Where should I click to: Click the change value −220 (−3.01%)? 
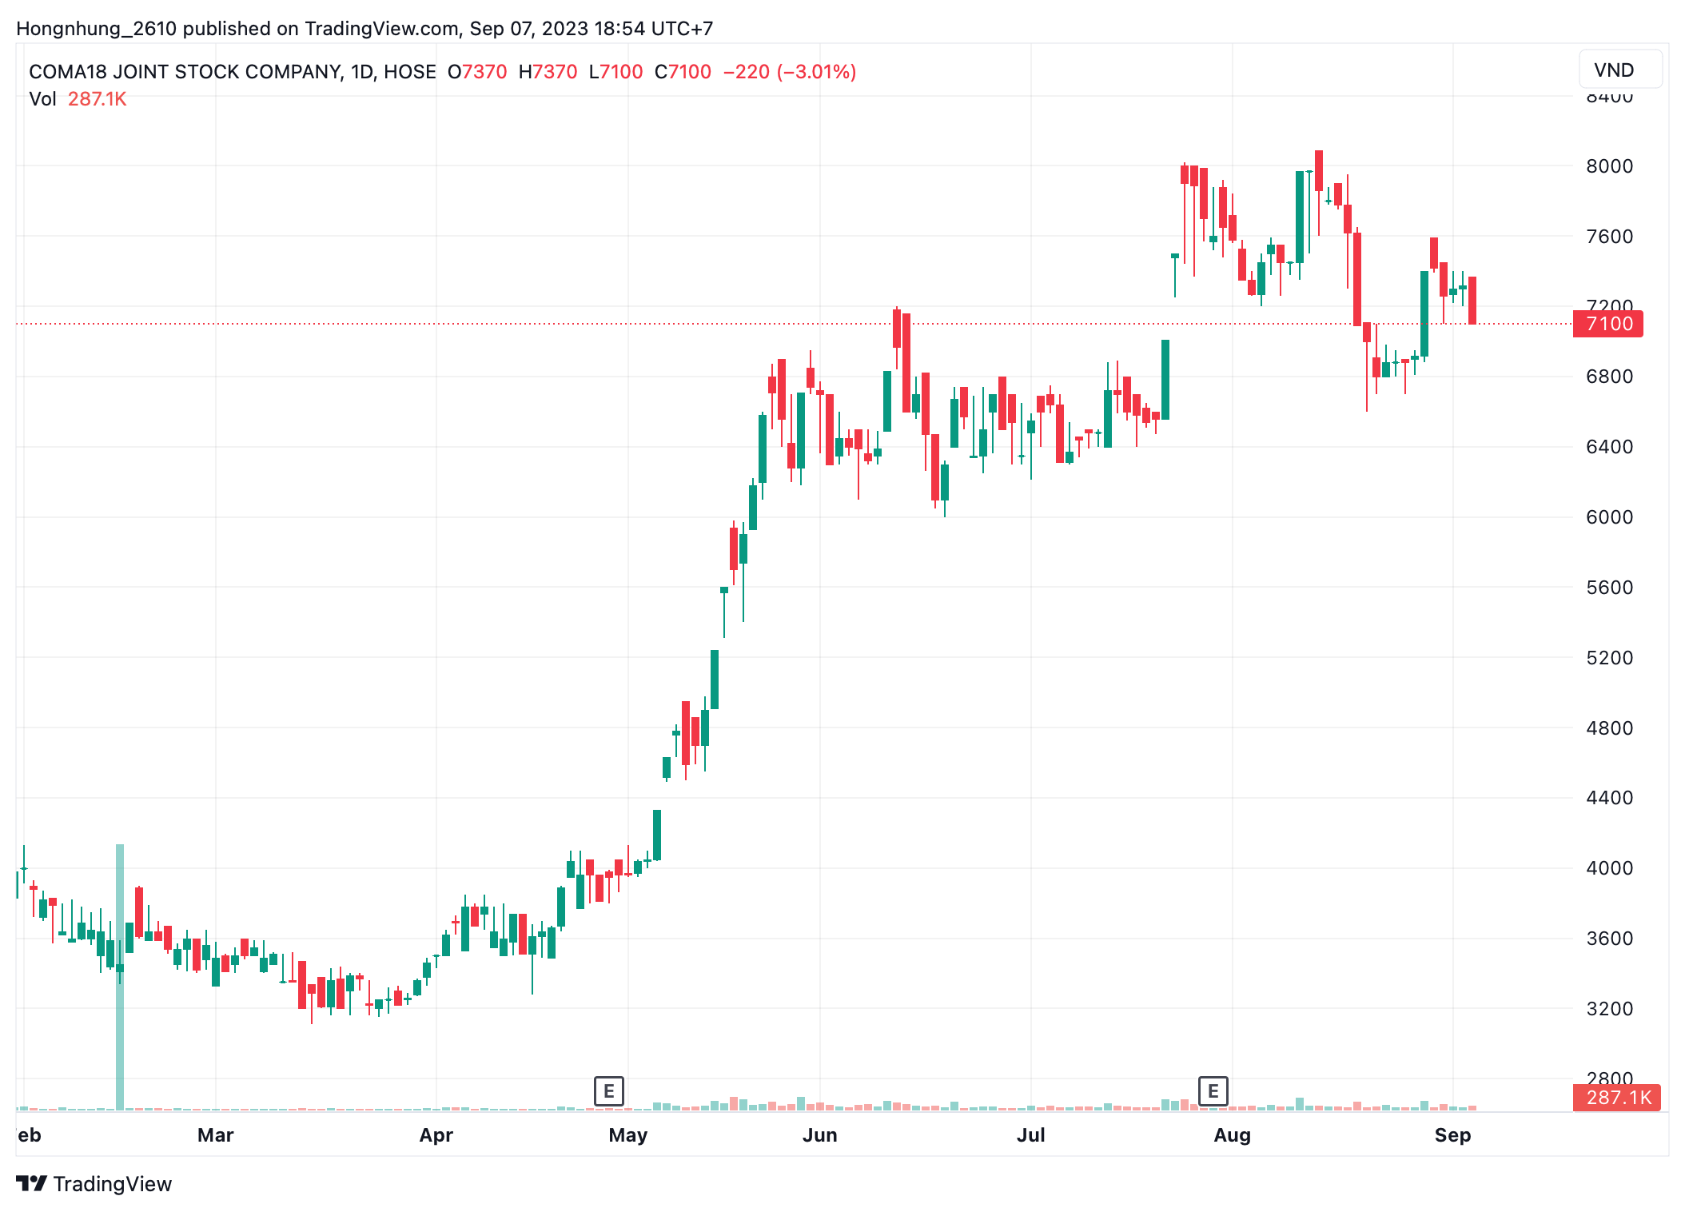click(x=790, y=72)
